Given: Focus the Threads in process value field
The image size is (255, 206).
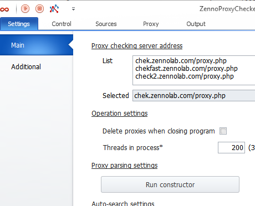Looking at the screenshot, I should tap(231, 147).
